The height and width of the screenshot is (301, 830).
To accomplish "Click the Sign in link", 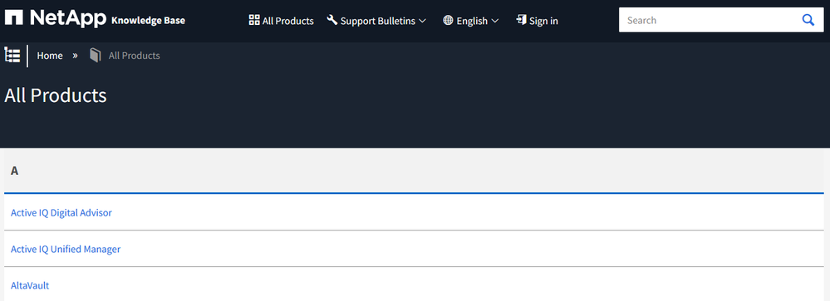I will 537,21.
